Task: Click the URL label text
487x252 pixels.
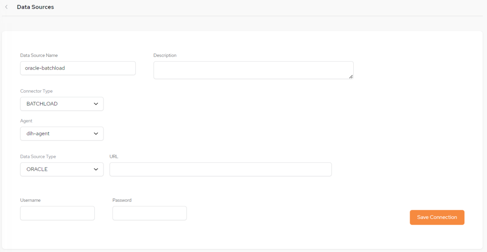Action: (x=114, y=157)
